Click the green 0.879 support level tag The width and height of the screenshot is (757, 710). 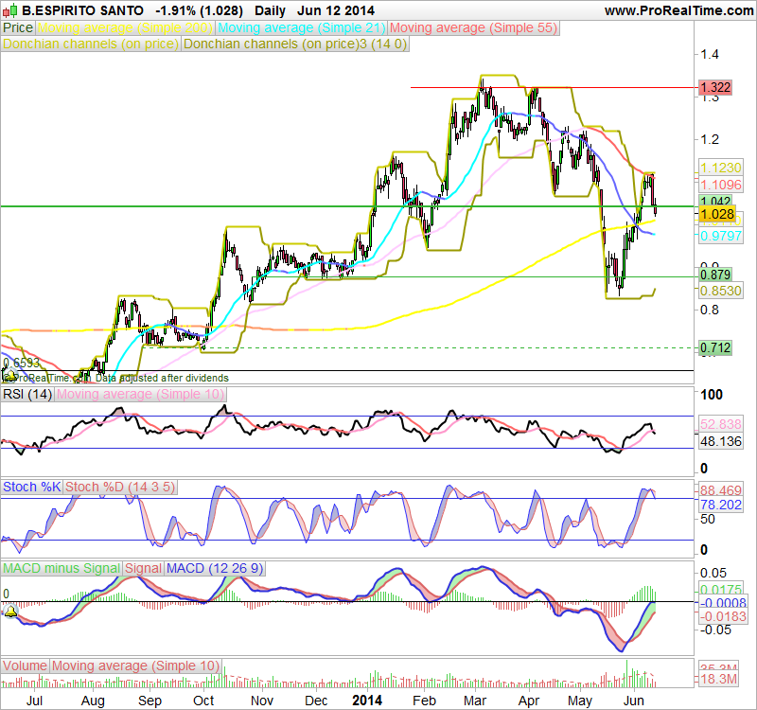pyautogui.click(x=715, y=275)
